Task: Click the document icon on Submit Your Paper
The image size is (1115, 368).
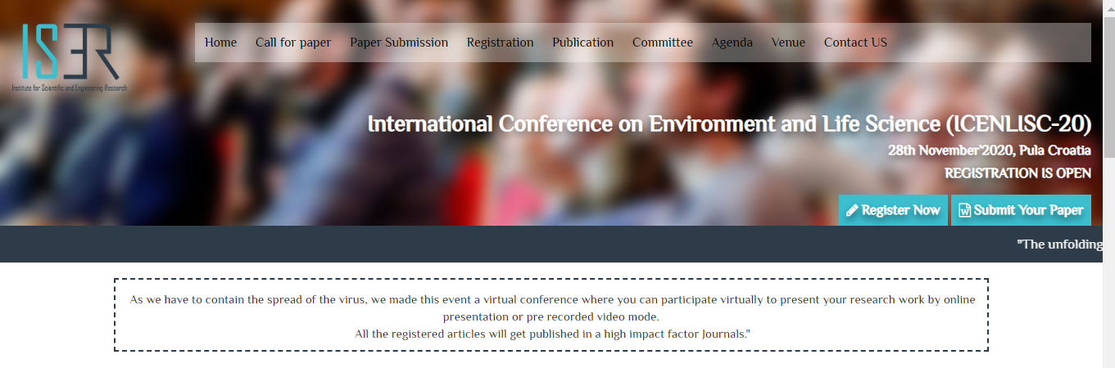Action: click(x=964, y=210)
